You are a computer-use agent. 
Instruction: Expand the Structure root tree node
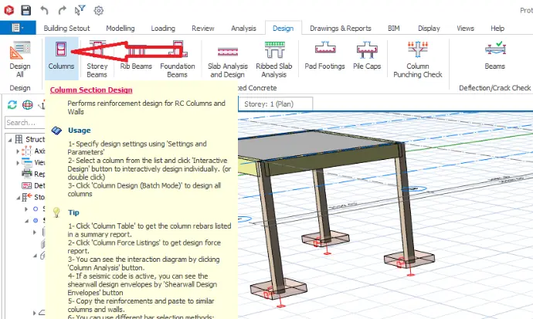click(10, 140)
